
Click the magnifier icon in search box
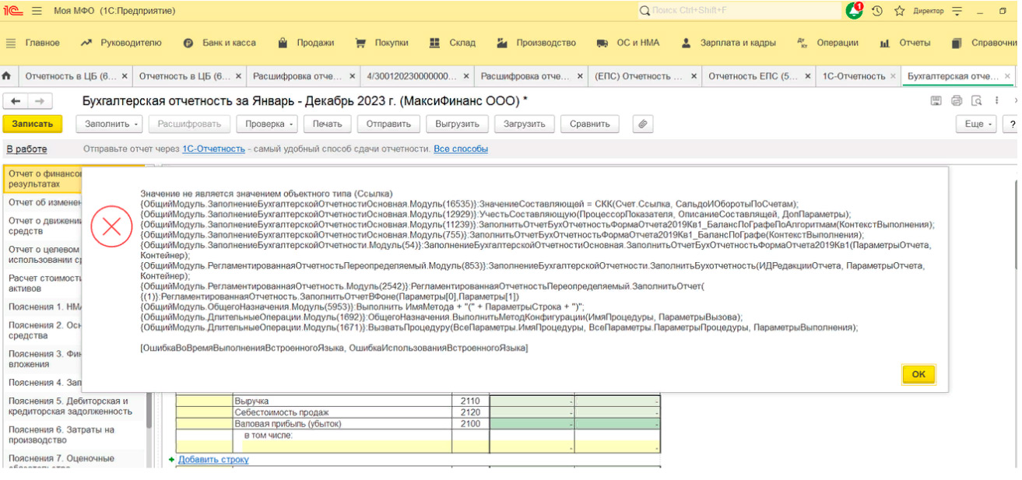click(x=644, y=11)
